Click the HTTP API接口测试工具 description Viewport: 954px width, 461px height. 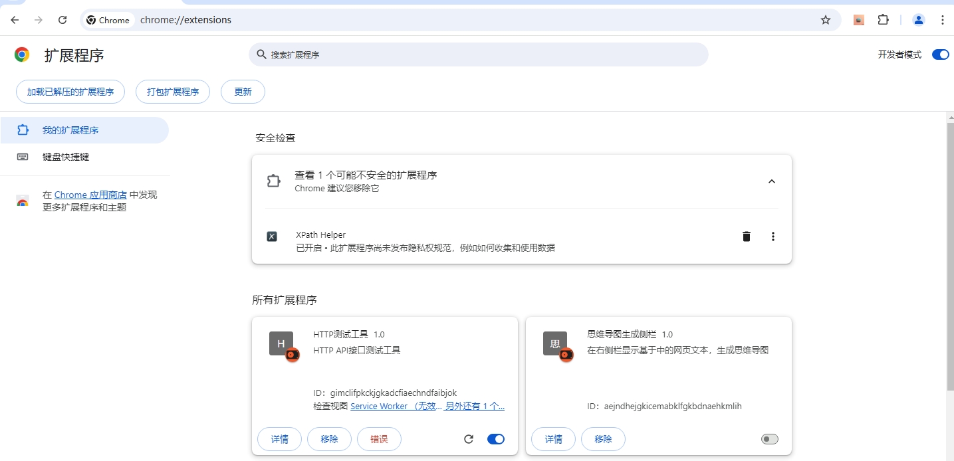(357, 350)
